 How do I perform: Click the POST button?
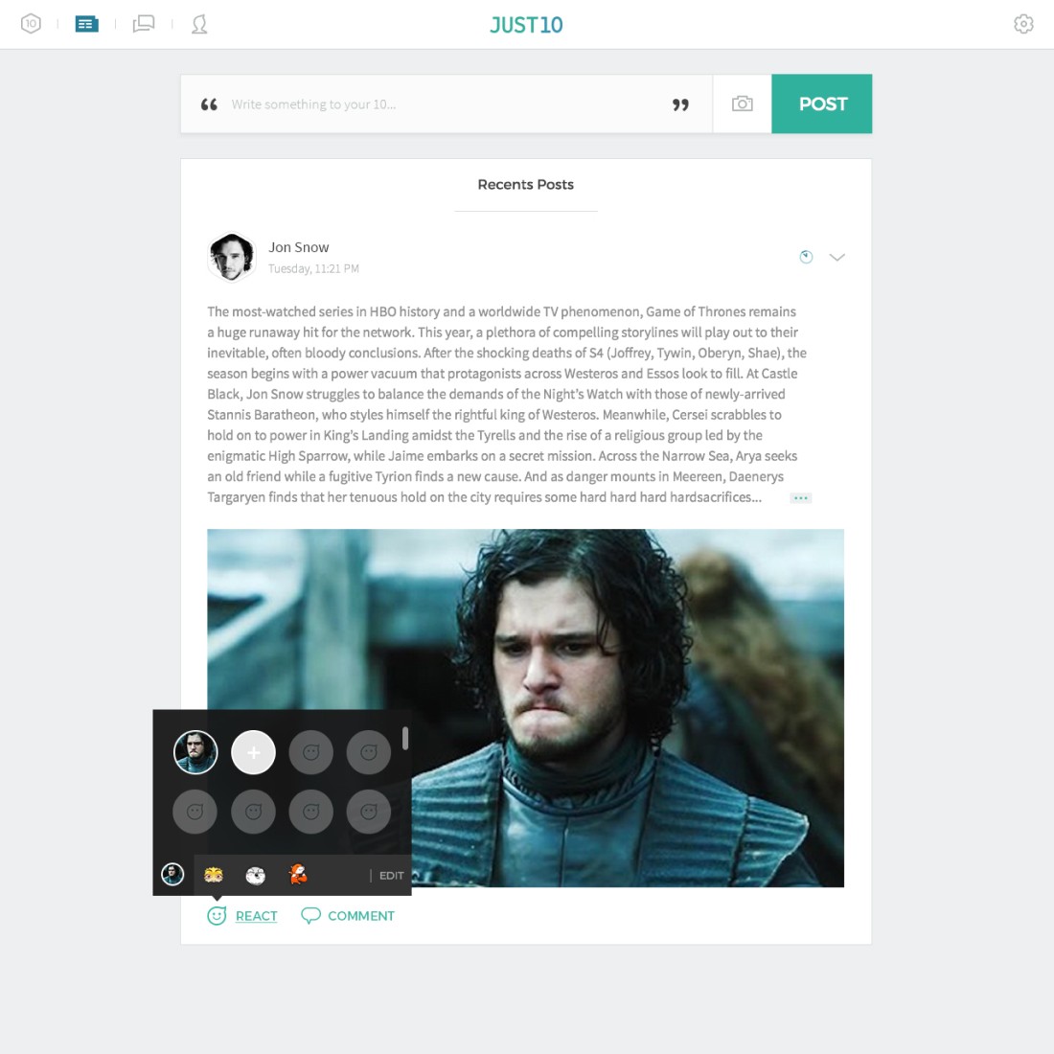[x=821, y=103]
